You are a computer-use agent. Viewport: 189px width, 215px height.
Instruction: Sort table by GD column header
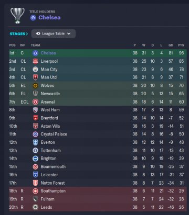click(171, 45)
